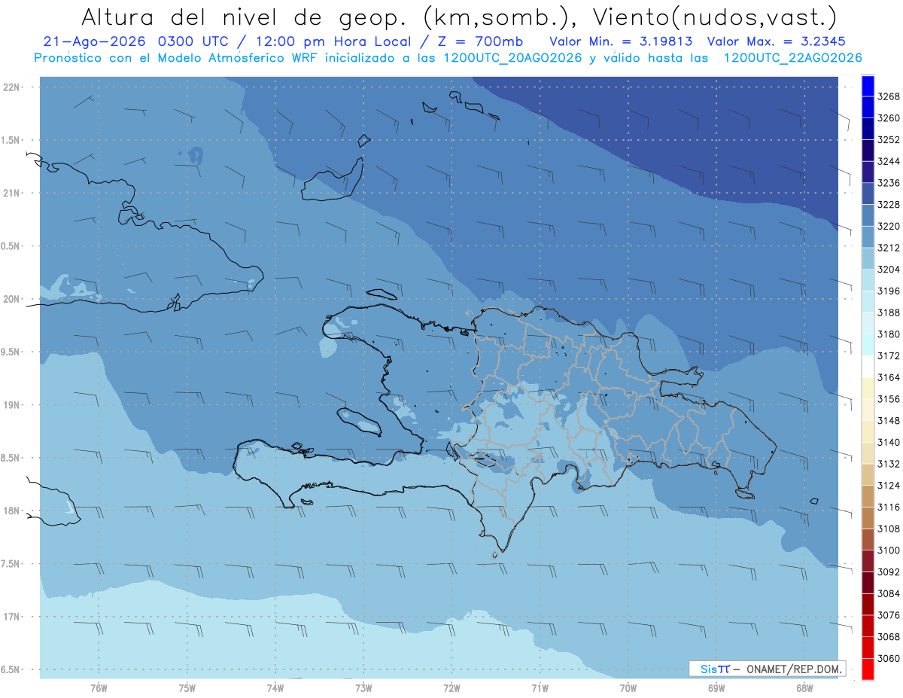Click the 73W longitude axis label
903x698 pixels.
[x=363, y=687]
